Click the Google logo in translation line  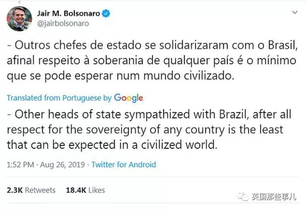tap(129, 98)
